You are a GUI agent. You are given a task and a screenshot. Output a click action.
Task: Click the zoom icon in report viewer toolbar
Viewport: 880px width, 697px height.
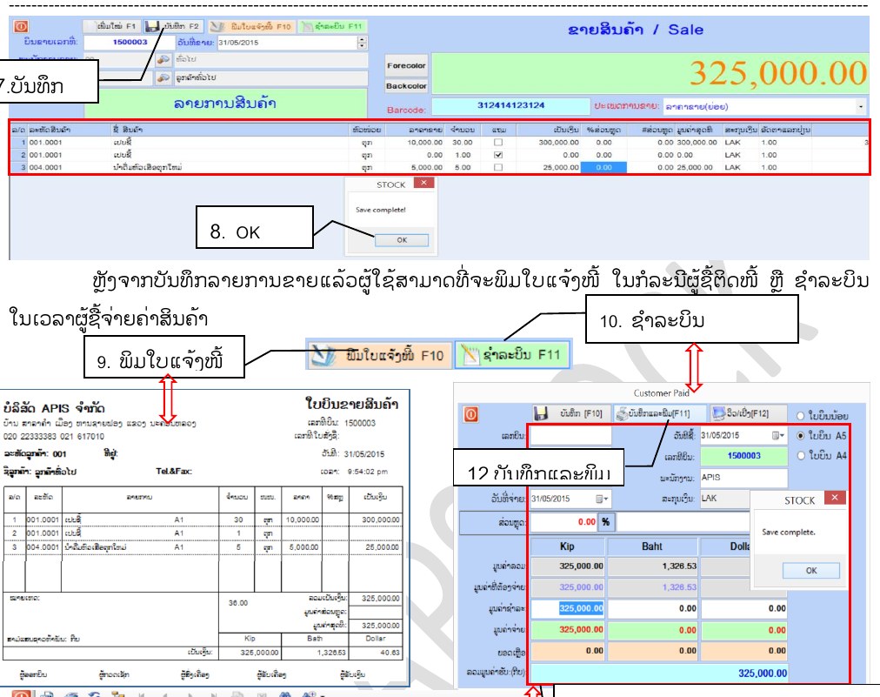point(310,694)
